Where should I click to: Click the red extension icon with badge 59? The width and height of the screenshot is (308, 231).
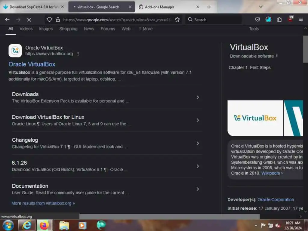[x=290, y=19]
